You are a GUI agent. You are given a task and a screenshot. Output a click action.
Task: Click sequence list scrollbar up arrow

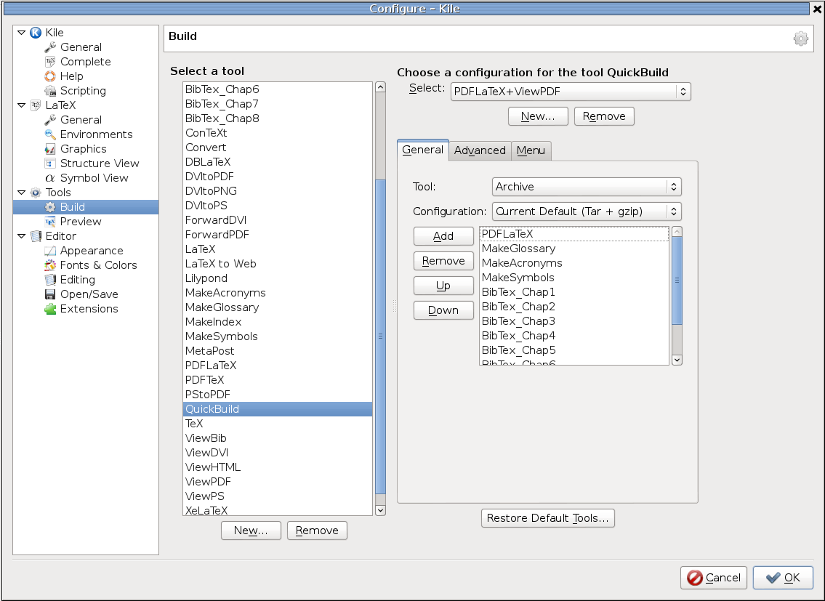pos(677,232)
